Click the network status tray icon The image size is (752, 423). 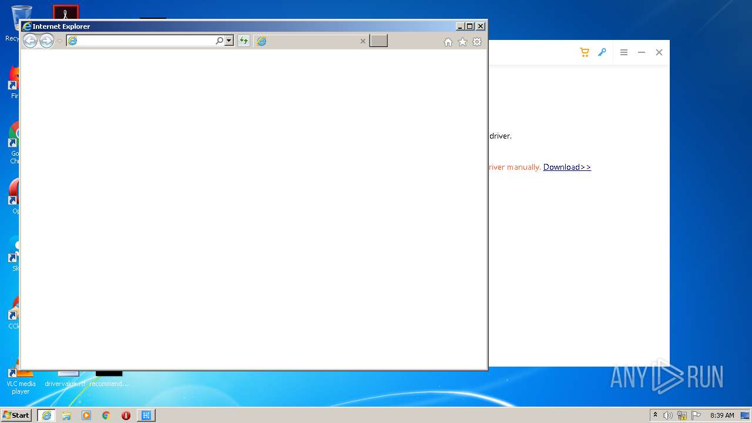pos(682,415)
